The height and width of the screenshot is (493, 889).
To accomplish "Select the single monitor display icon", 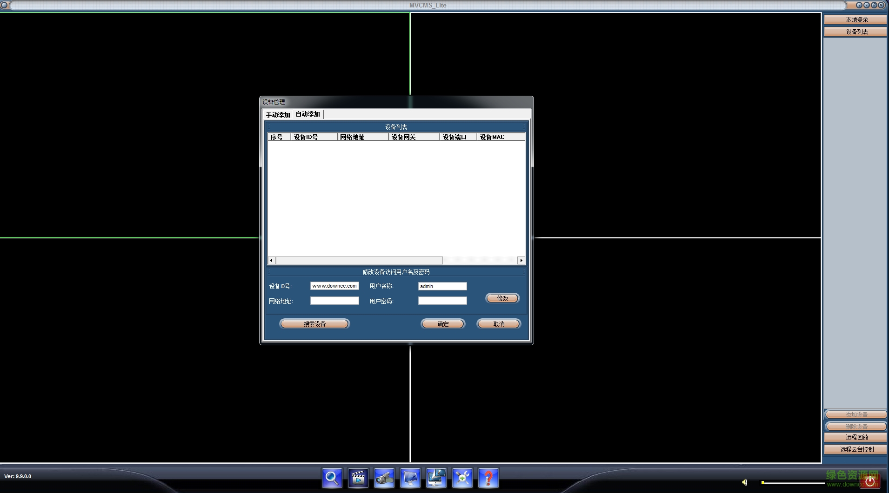I will click(x=410, y=478).
